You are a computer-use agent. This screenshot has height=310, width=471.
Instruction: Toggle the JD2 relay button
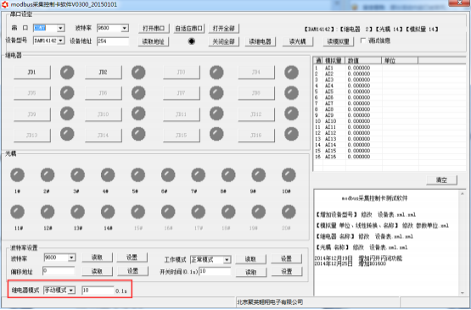104,72
